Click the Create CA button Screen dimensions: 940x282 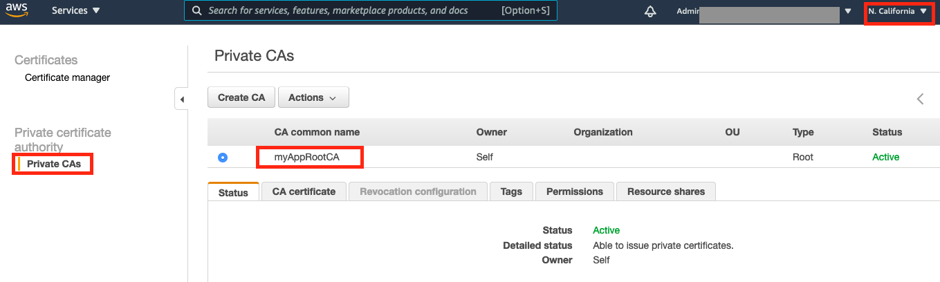241,97
